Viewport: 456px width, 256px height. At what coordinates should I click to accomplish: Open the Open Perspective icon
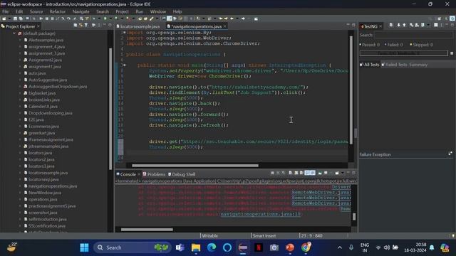click(x=439, y=18)
